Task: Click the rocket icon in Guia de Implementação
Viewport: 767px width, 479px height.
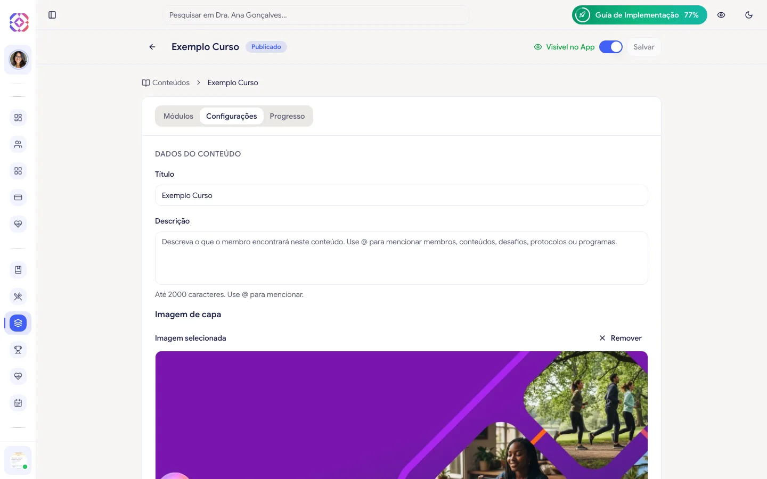Action: pyautogui.click(x=583, y=15)
